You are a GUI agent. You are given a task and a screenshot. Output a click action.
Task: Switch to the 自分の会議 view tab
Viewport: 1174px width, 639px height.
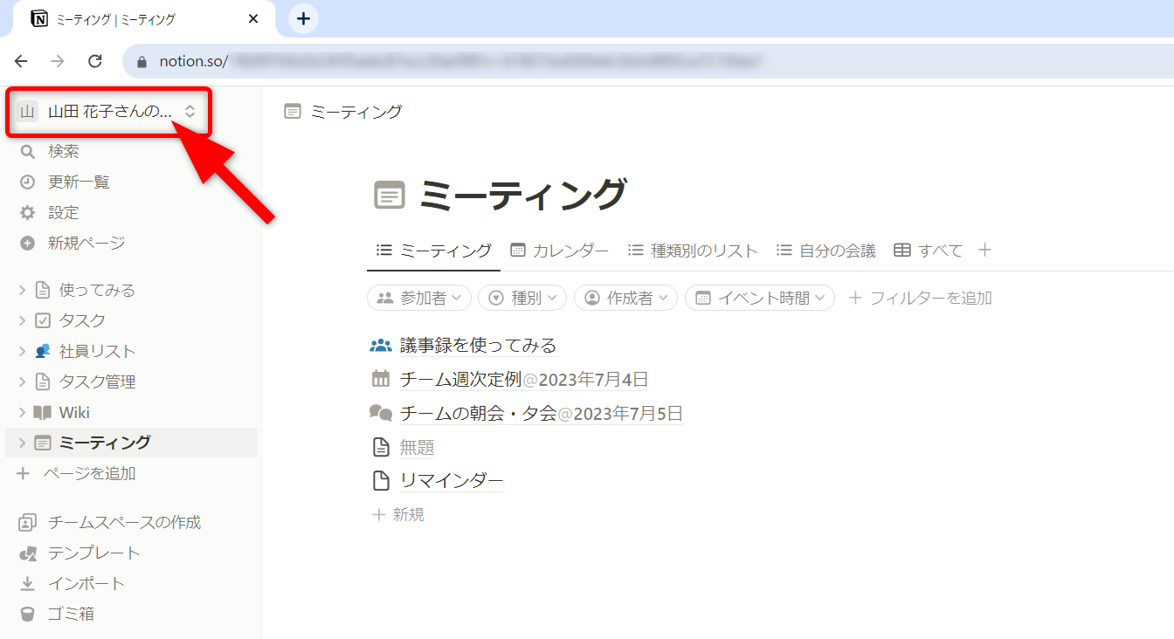click(x=825, y=251)
